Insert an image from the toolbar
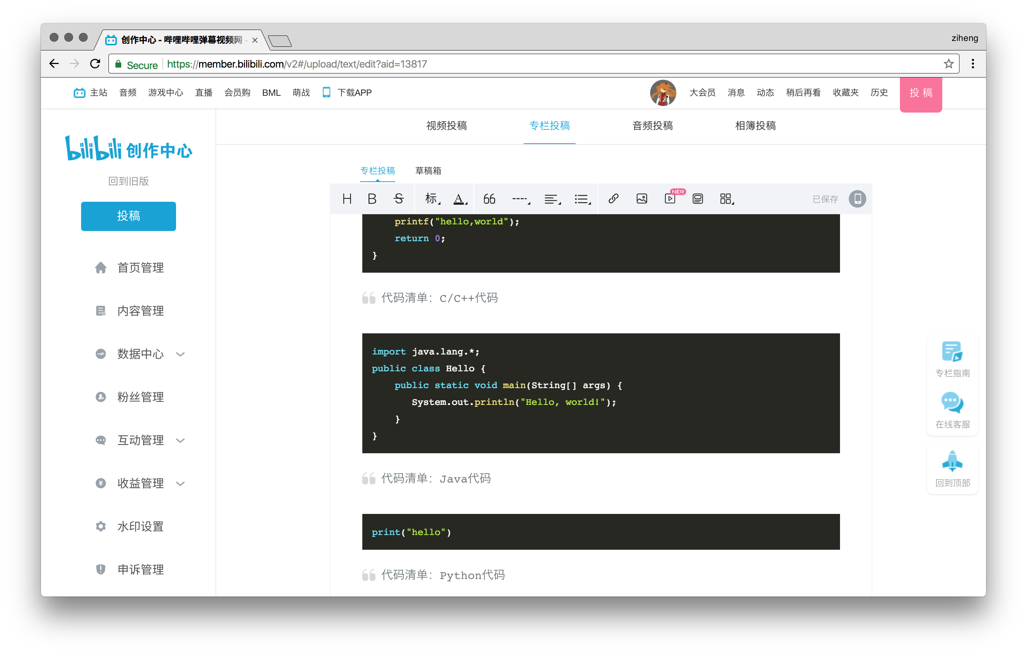 (641, 198)
